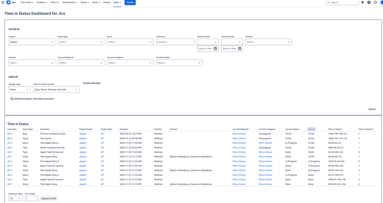Open the Project dropdown showing Apples
The width and height of the screenshot is (383, 203).
point(32,42)
